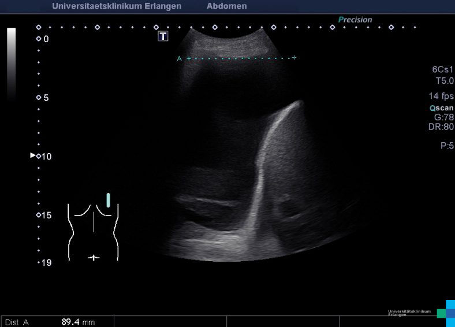The image size is (455, 327).
Task: Click the 14 fps frame rate readout
Action: [441, 96]
